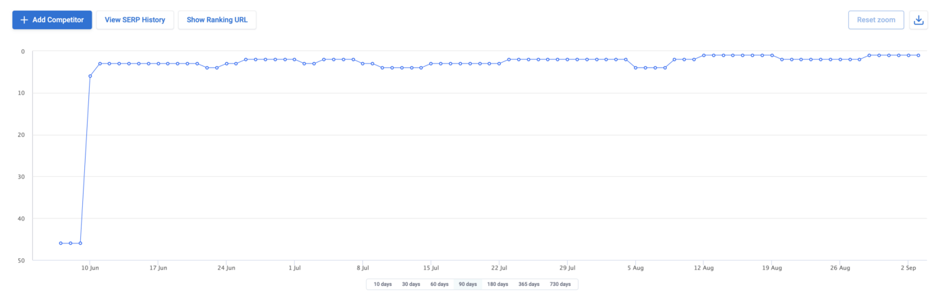Click the download chart icon
This screenshot has width=944, height=296.
[918, 20]
